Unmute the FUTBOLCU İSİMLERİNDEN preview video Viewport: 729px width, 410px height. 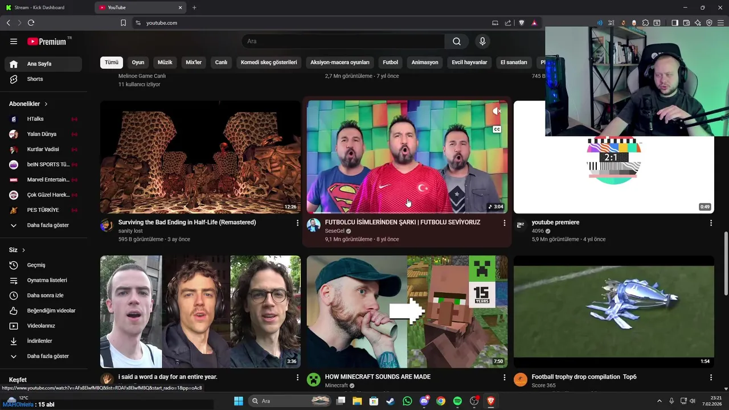pos(497,112)
